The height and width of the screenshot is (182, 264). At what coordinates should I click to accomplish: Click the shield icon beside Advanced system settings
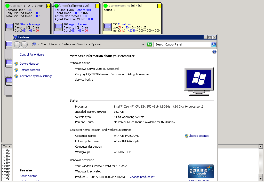(16, 76)
